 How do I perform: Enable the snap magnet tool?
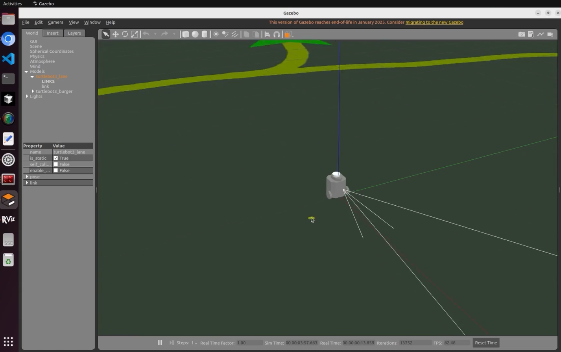(277, 34)
